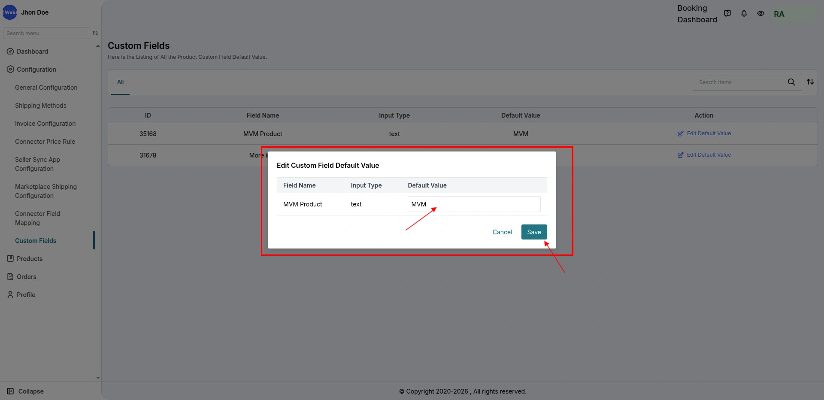Click the Booking Dashboard header text
Image resolution: width=824 pixels, height=400 pixels.
point(697,14)
